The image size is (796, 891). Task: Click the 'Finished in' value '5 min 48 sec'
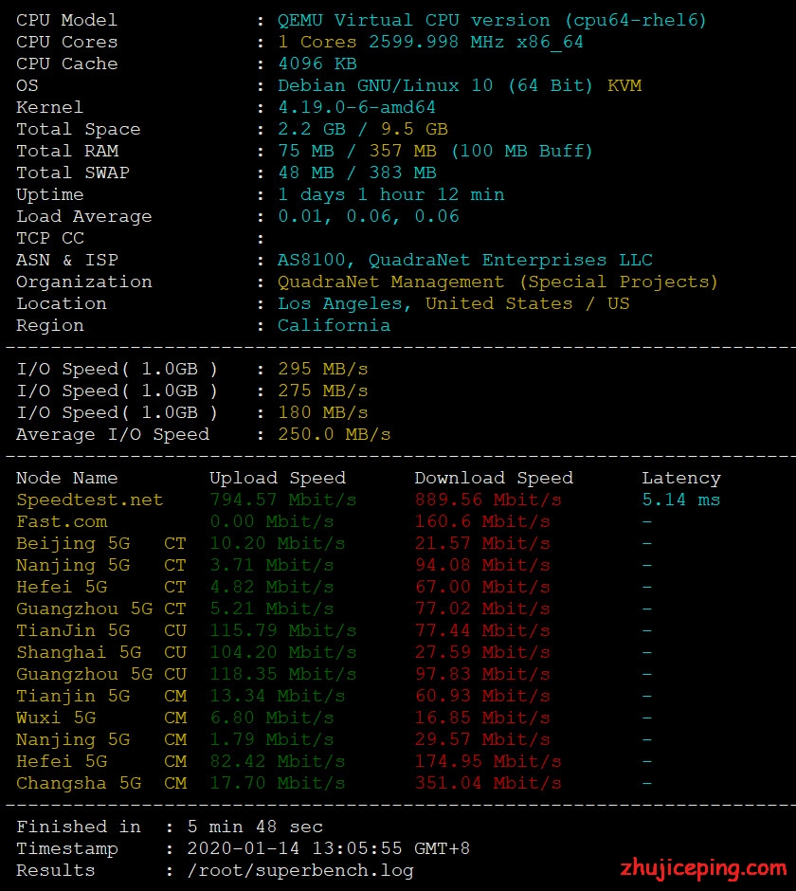coord(255,827)
